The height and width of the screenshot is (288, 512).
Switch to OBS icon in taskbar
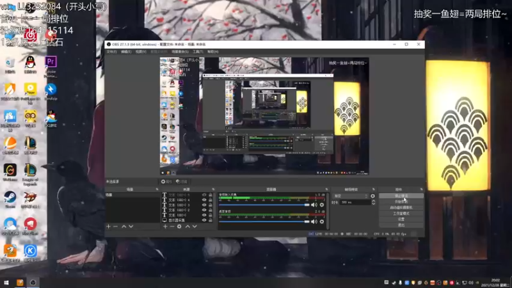(33, 282)
